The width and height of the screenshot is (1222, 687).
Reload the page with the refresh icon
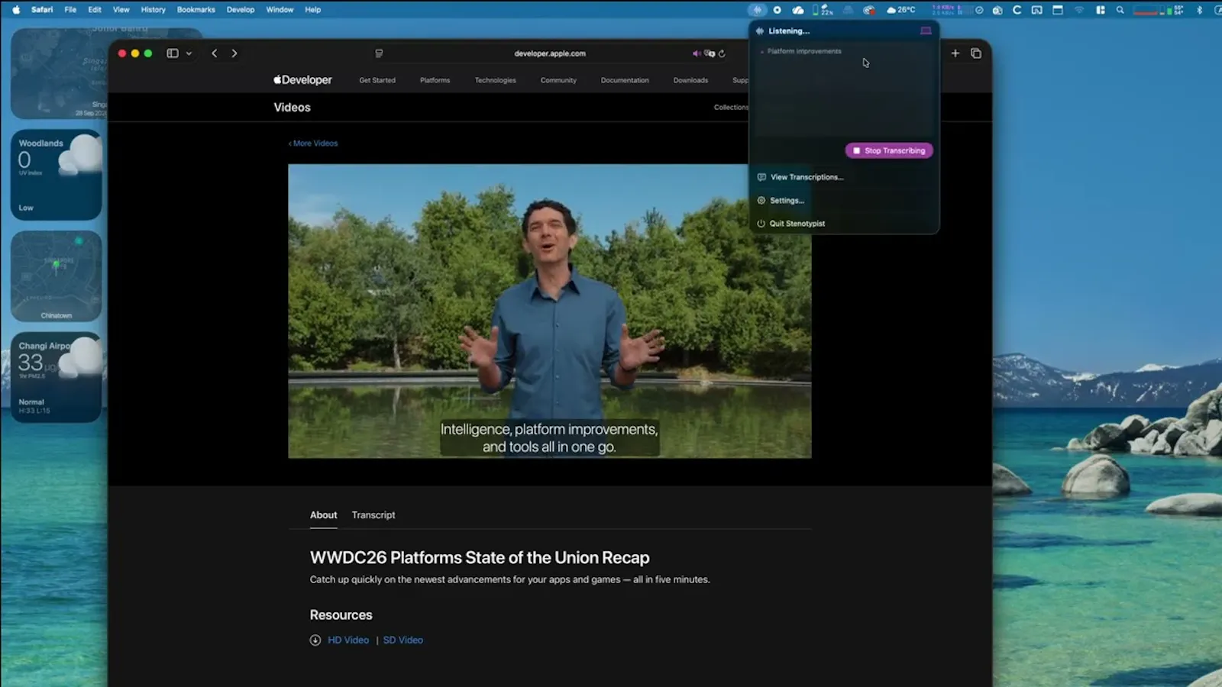pos(722,53)
